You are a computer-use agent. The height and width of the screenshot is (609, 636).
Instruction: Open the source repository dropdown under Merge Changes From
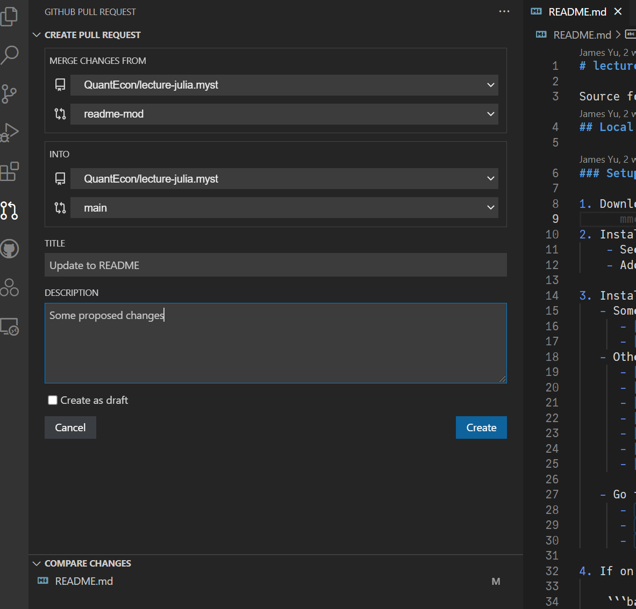284,85
